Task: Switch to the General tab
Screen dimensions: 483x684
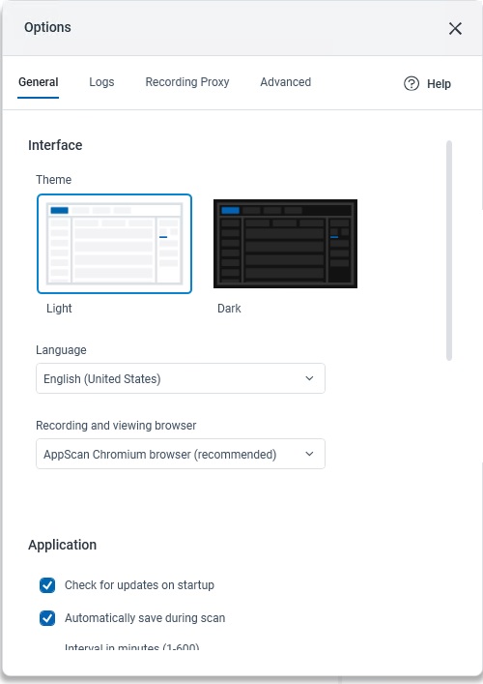Action: click(39, 82)
